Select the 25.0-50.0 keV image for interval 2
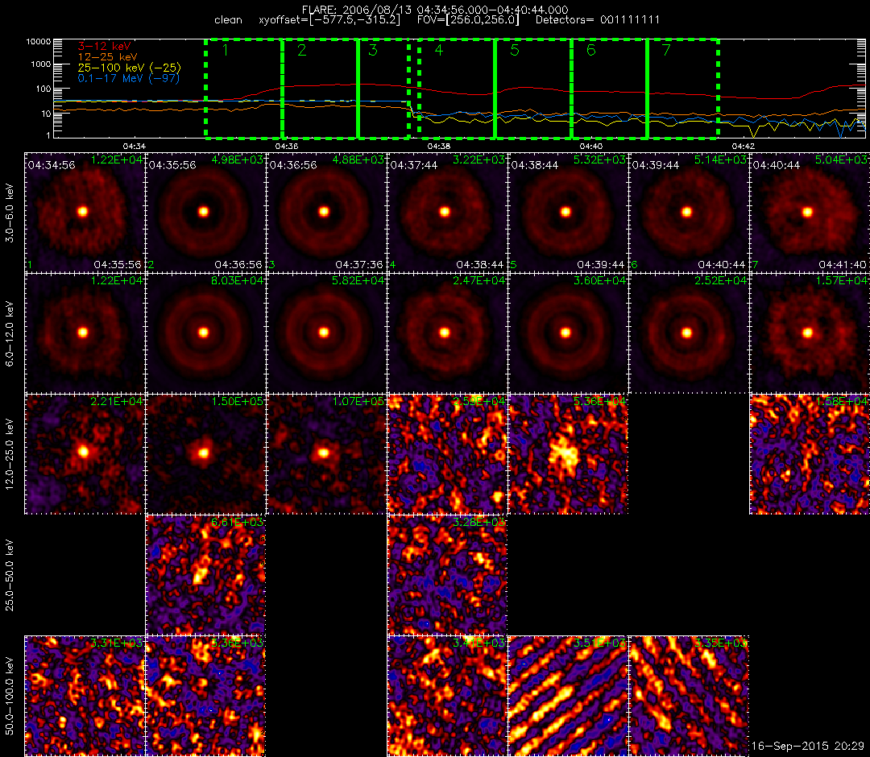The image size is (870, 757). (x=205, y=575)
